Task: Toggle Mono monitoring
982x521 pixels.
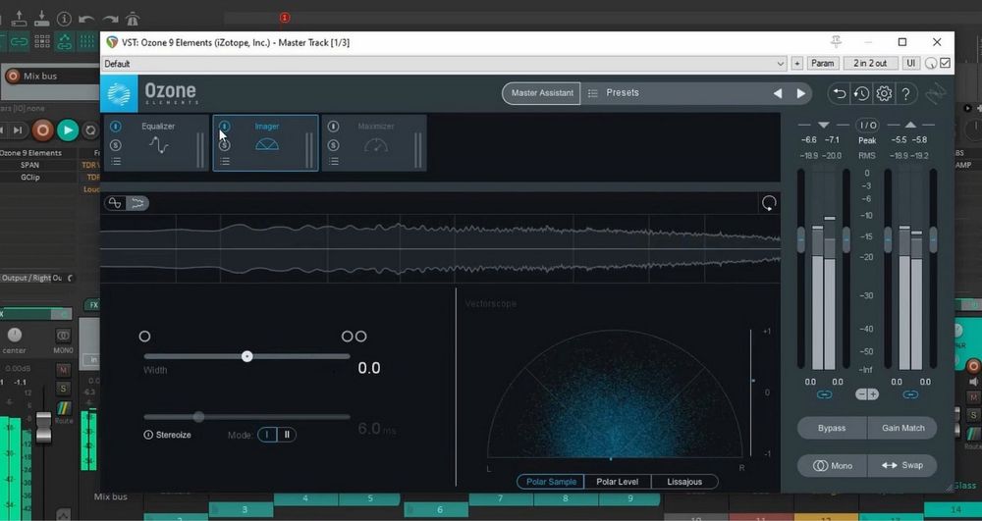Action: click(832, 466)
